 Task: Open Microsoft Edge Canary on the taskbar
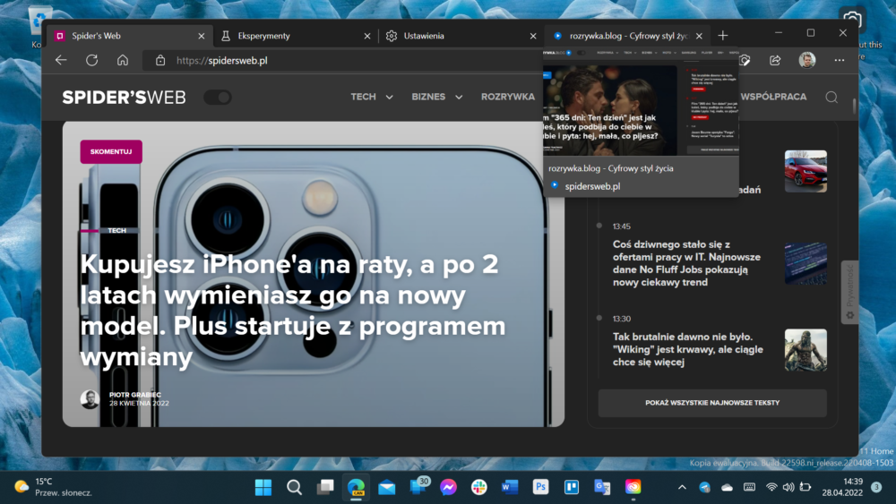[x=356, y=488]
